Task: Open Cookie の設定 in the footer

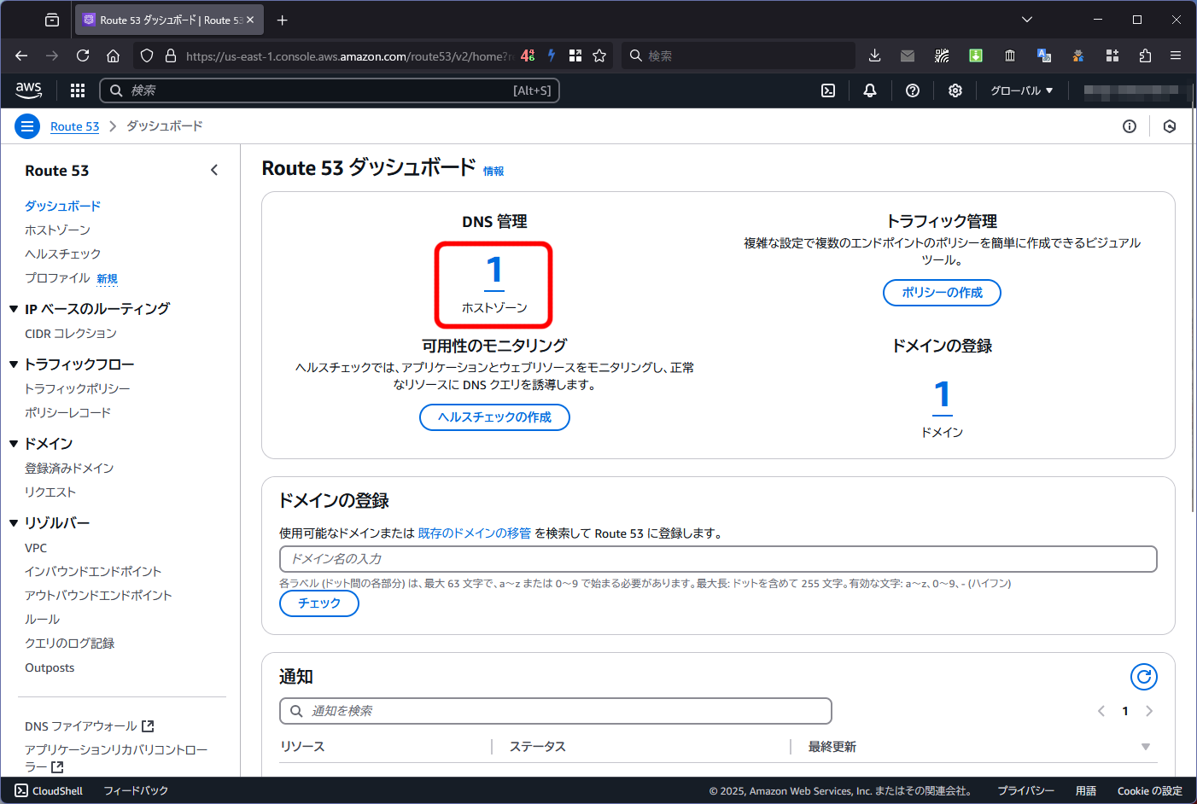Action: click(x=1149, y=791)
